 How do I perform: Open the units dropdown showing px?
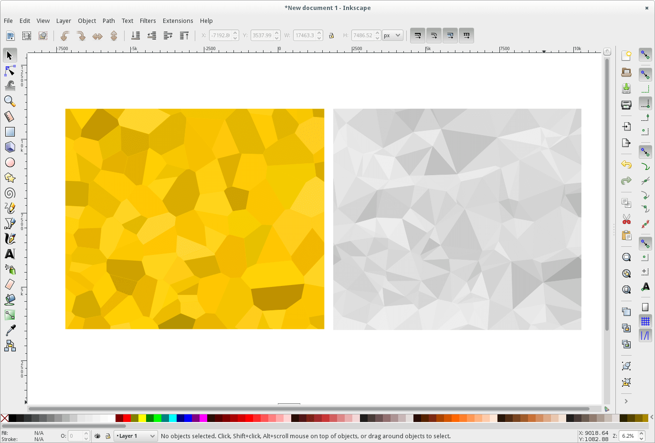coord(392,35)
